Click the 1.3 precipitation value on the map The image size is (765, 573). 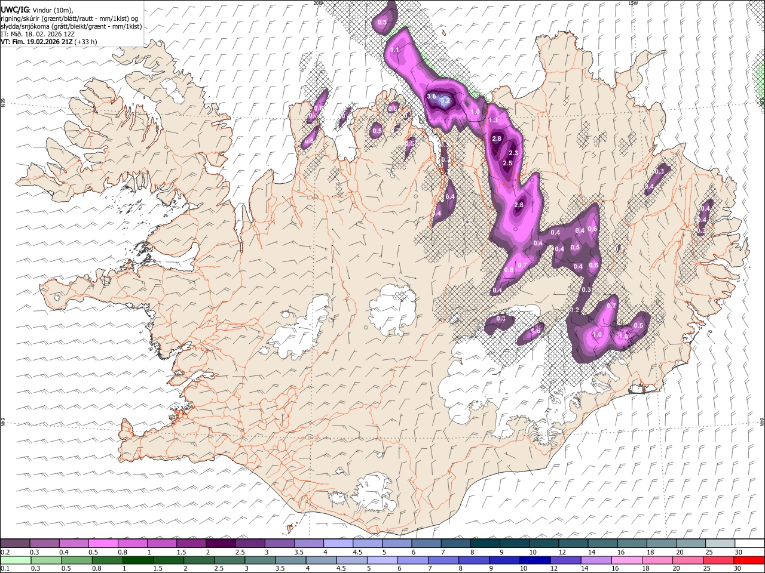(x=493, y=121)
